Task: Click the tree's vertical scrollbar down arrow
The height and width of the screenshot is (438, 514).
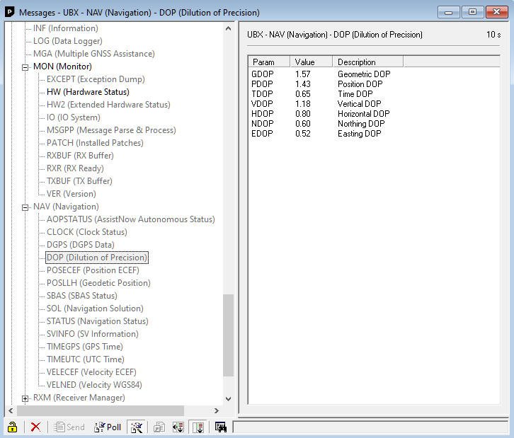Action: coord(228,399)
